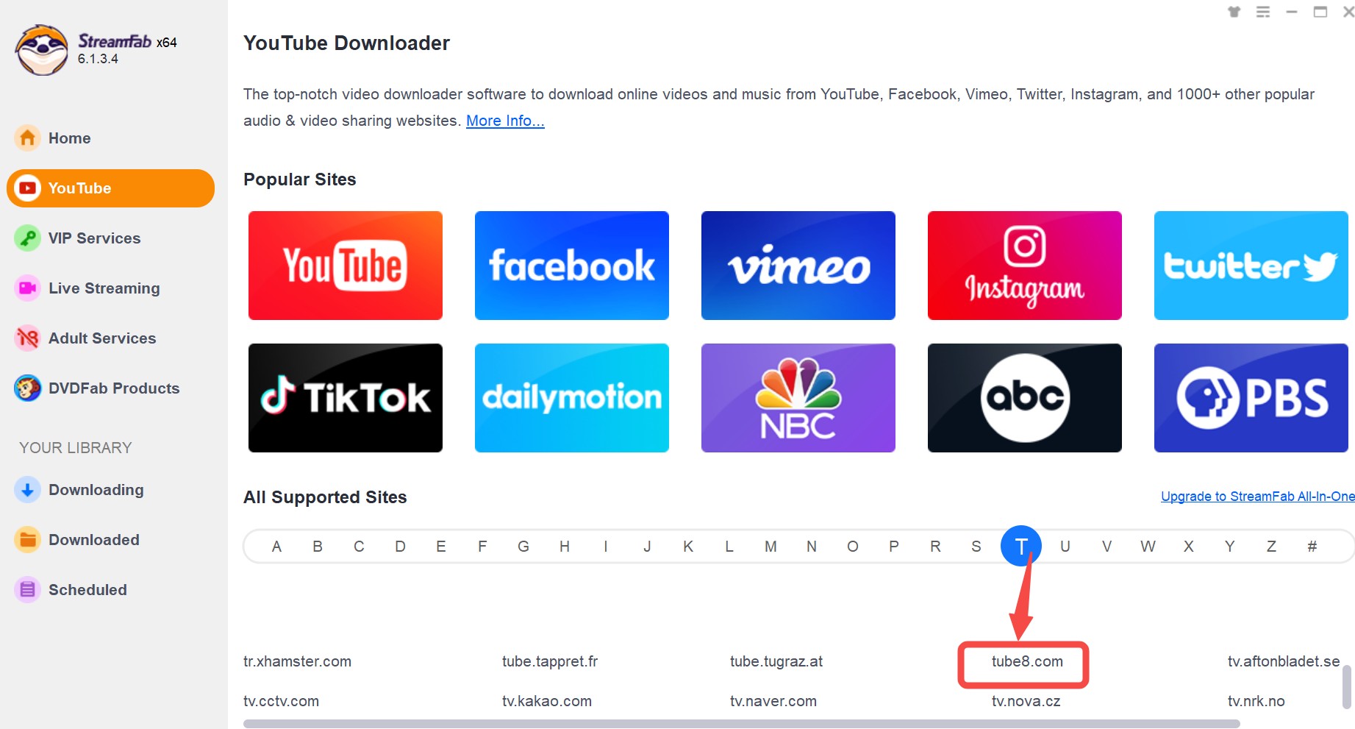
Task: Select letter U in site index
Action: 1065,547
